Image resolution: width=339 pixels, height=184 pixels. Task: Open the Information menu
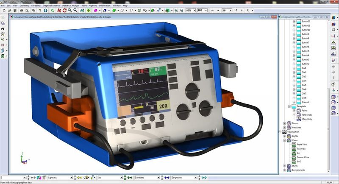(105, 6)
